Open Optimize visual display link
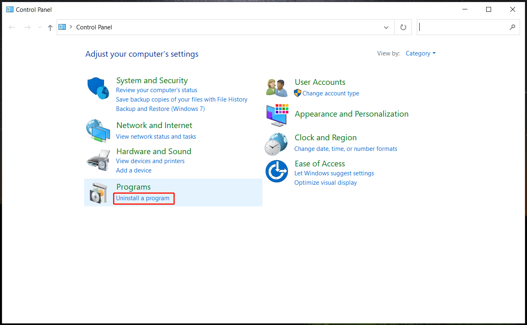This screenshot has height=325, width=527. point(325,183)
